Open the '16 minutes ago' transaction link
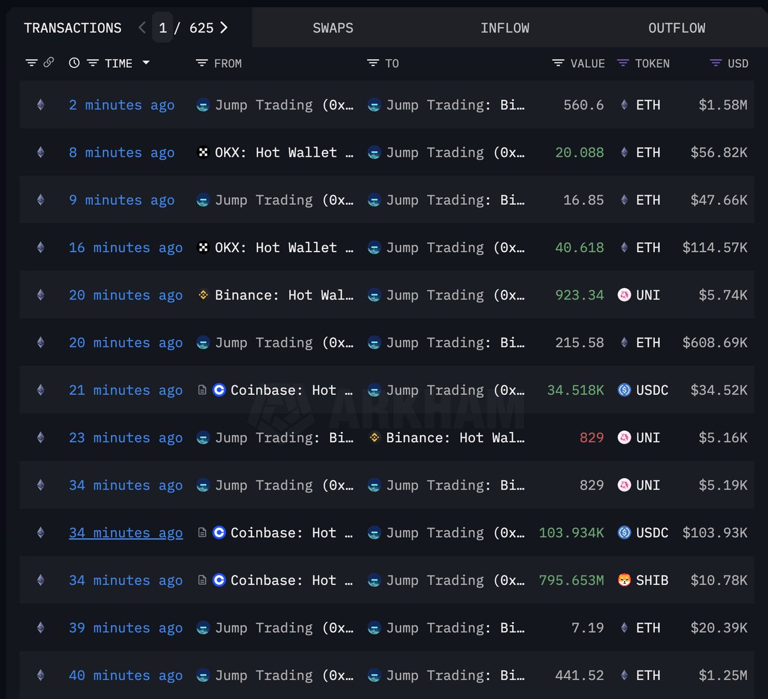Screen dimensions: 768x699 [x=125, y=248]
